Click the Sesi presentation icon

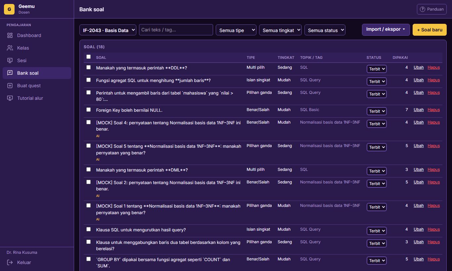pos(10,60)
